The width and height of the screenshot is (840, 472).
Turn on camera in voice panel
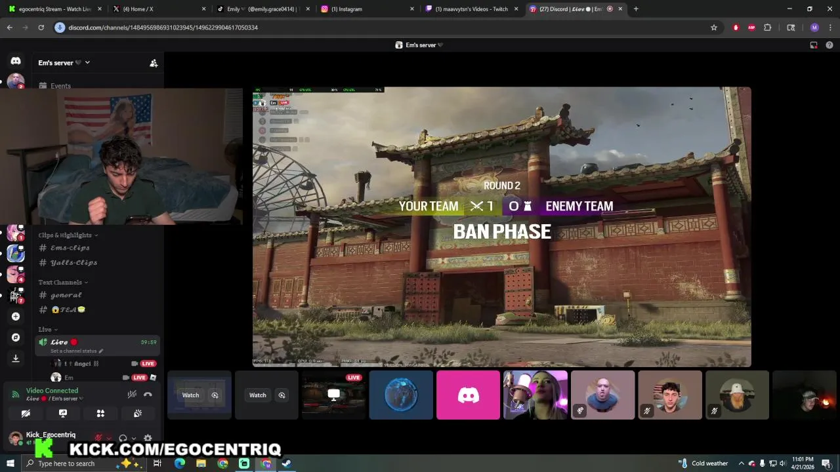click(26, 414)
